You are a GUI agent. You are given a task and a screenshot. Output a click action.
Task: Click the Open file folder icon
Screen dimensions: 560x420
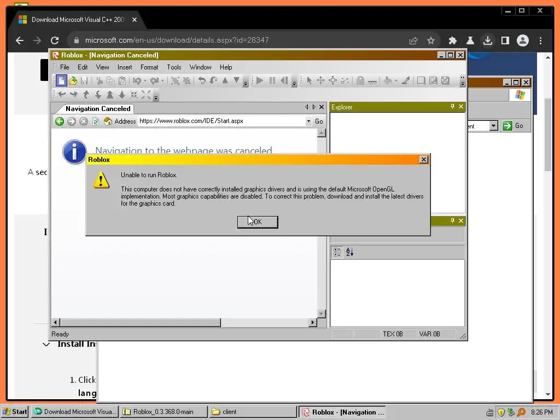(x=73, y=81)
